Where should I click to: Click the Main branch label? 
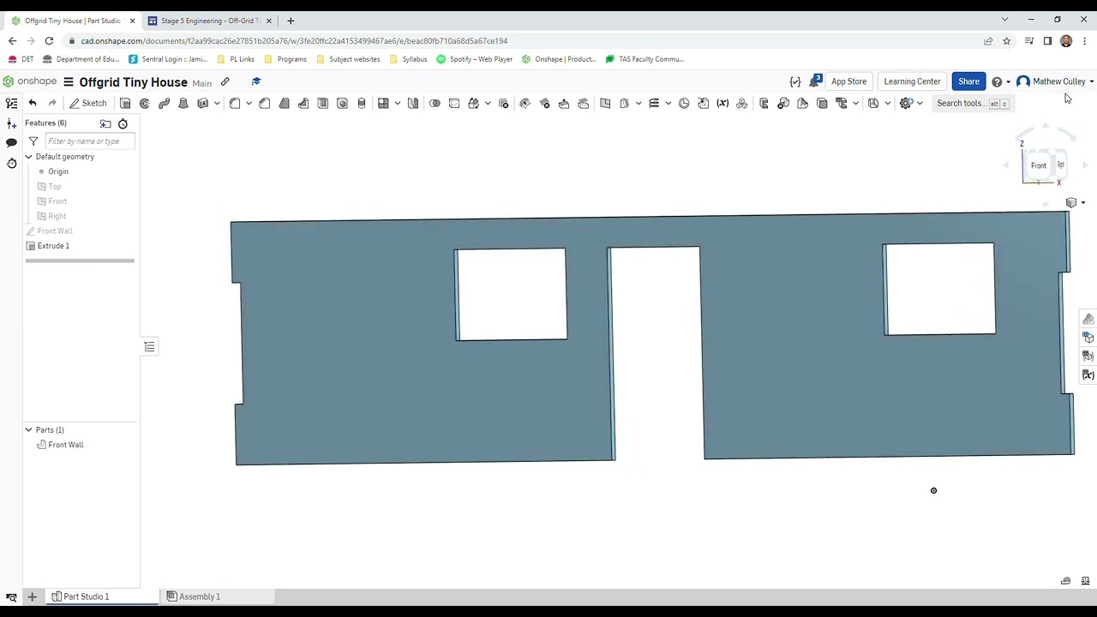click(201, 83)
